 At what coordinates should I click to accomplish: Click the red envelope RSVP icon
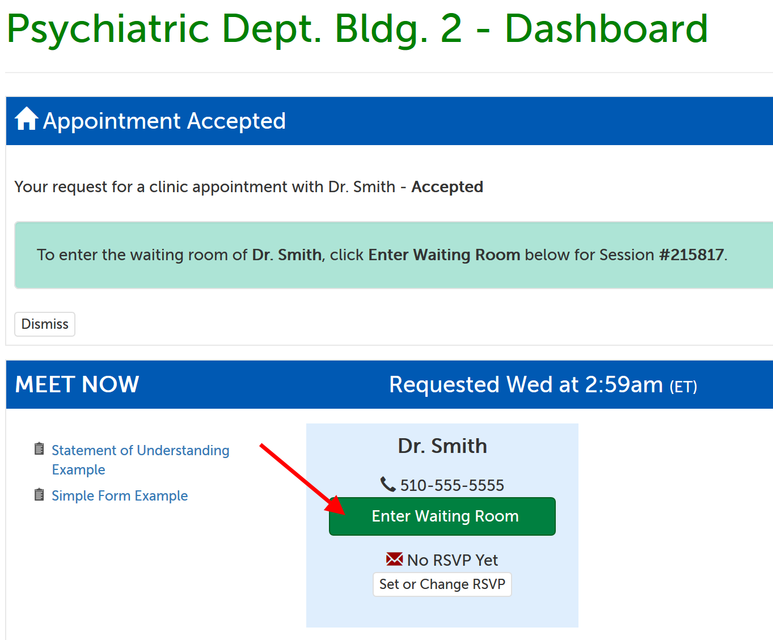click(394, 559)
